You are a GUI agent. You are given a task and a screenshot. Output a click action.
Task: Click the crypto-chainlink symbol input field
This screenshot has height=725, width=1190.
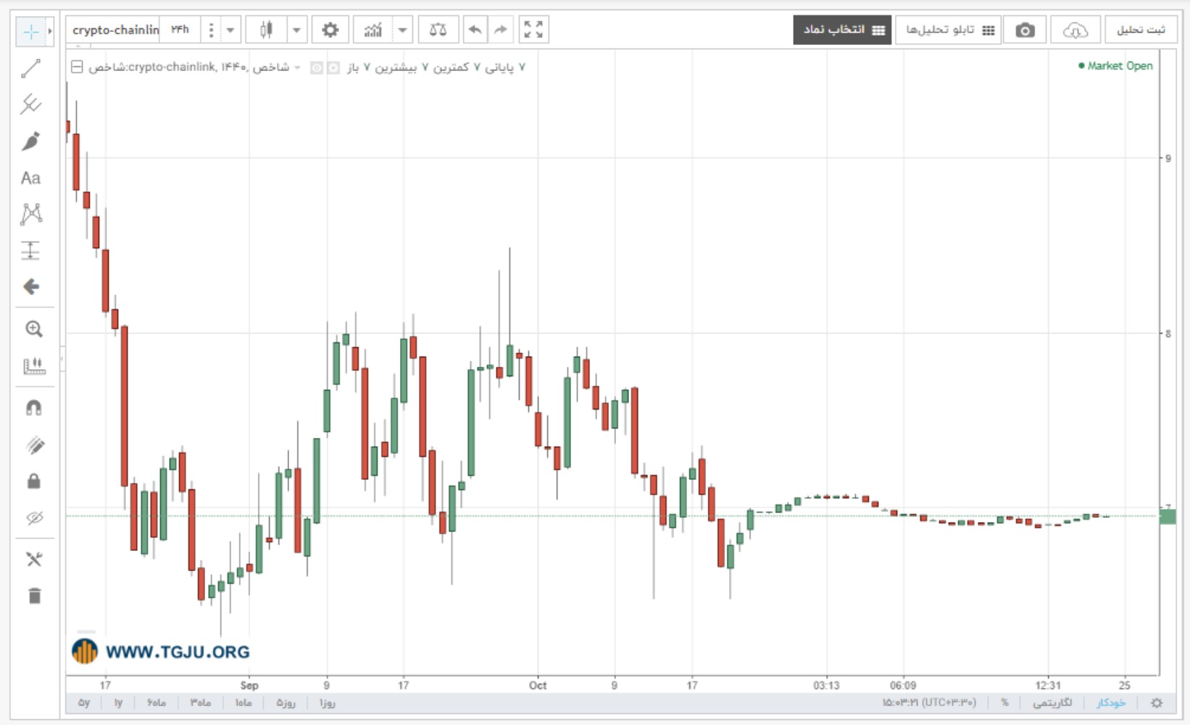[116, 30]
